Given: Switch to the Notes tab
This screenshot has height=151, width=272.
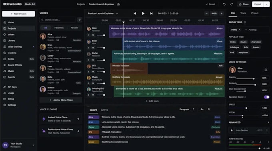Looking at the screenshot, I should click(104, 110).
